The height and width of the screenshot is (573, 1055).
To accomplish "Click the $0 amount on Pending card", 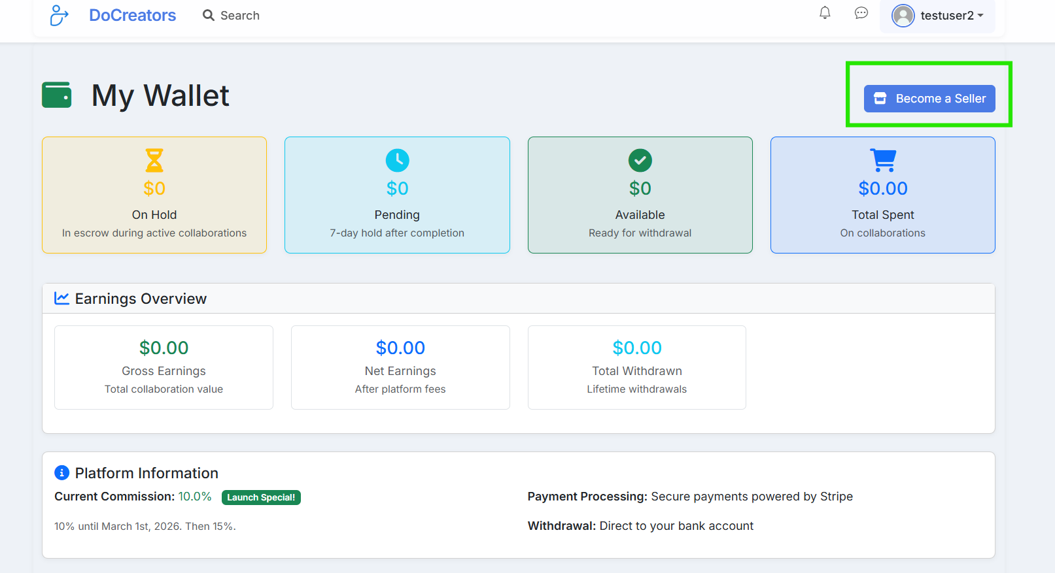I will 397,188.
